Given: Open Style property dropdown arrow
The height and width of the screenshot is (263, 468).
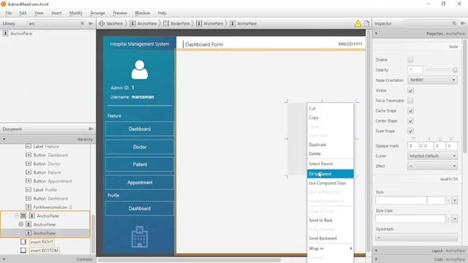Looking at the screenshot, I should tap(454, 200).
